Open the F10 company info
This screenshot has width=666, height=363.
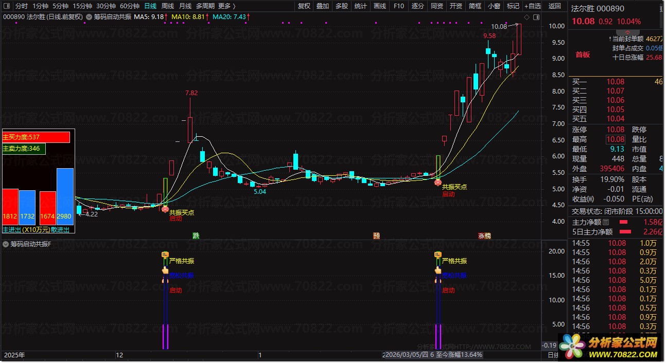coord(399,6)
